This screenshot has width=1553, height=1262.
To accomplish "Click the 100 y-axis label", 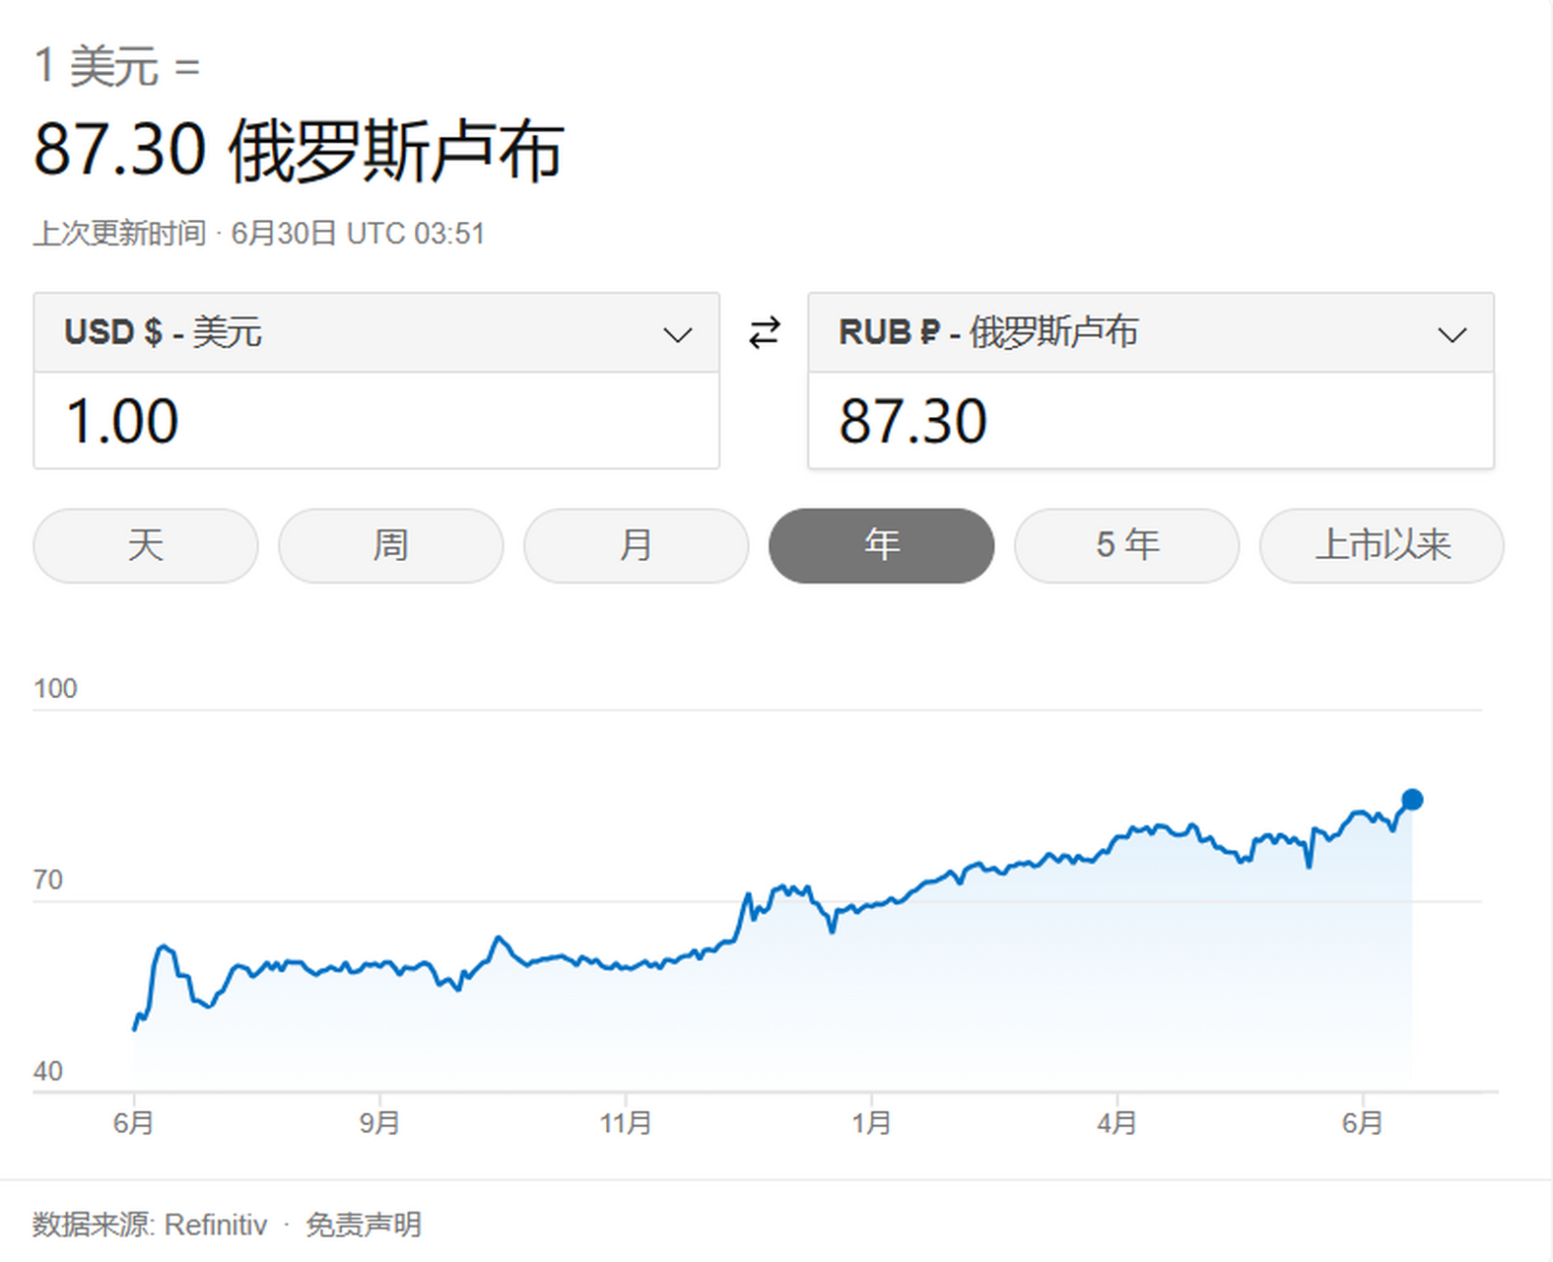I will pos(55,688).
